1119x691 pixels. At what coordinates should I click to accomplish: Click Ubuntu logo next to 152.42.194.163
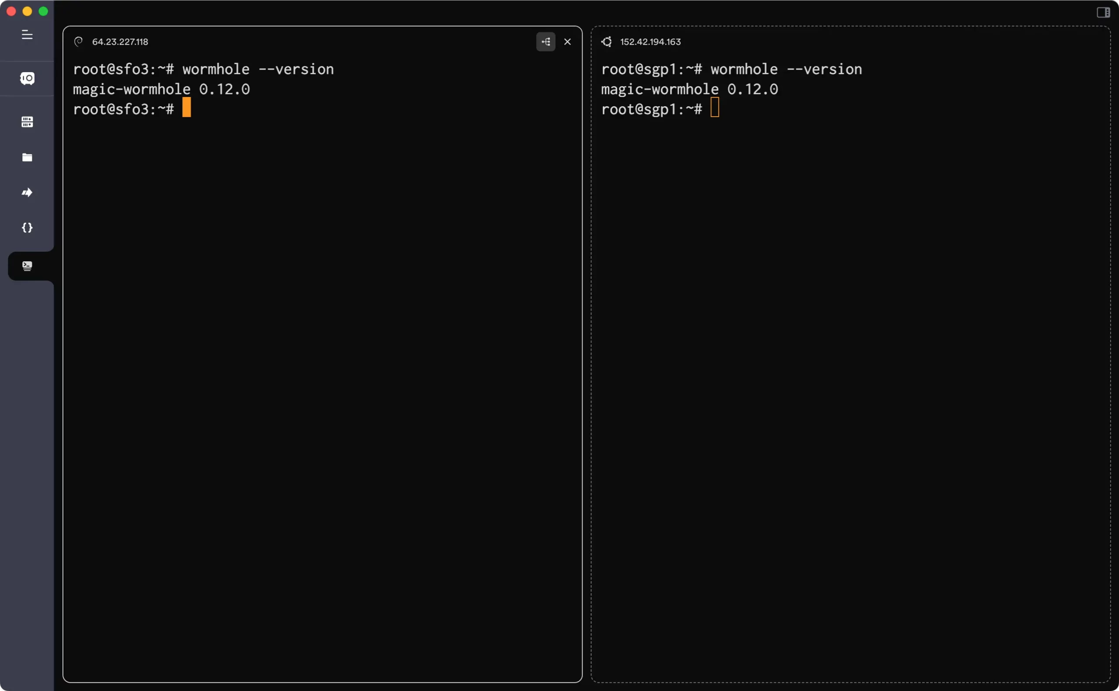(x=606, y=42)
